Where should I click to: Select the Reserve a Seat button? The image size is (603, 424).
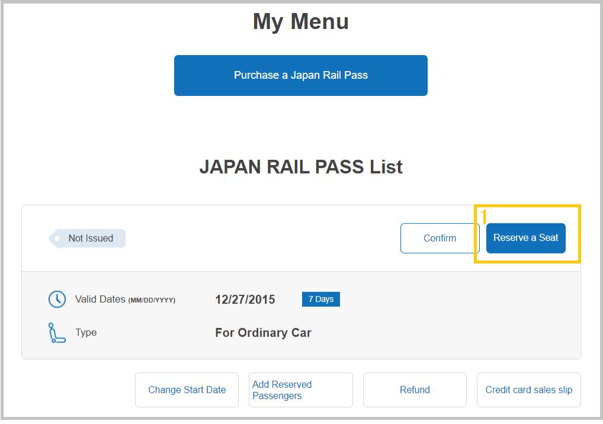(x=526, y=238)
